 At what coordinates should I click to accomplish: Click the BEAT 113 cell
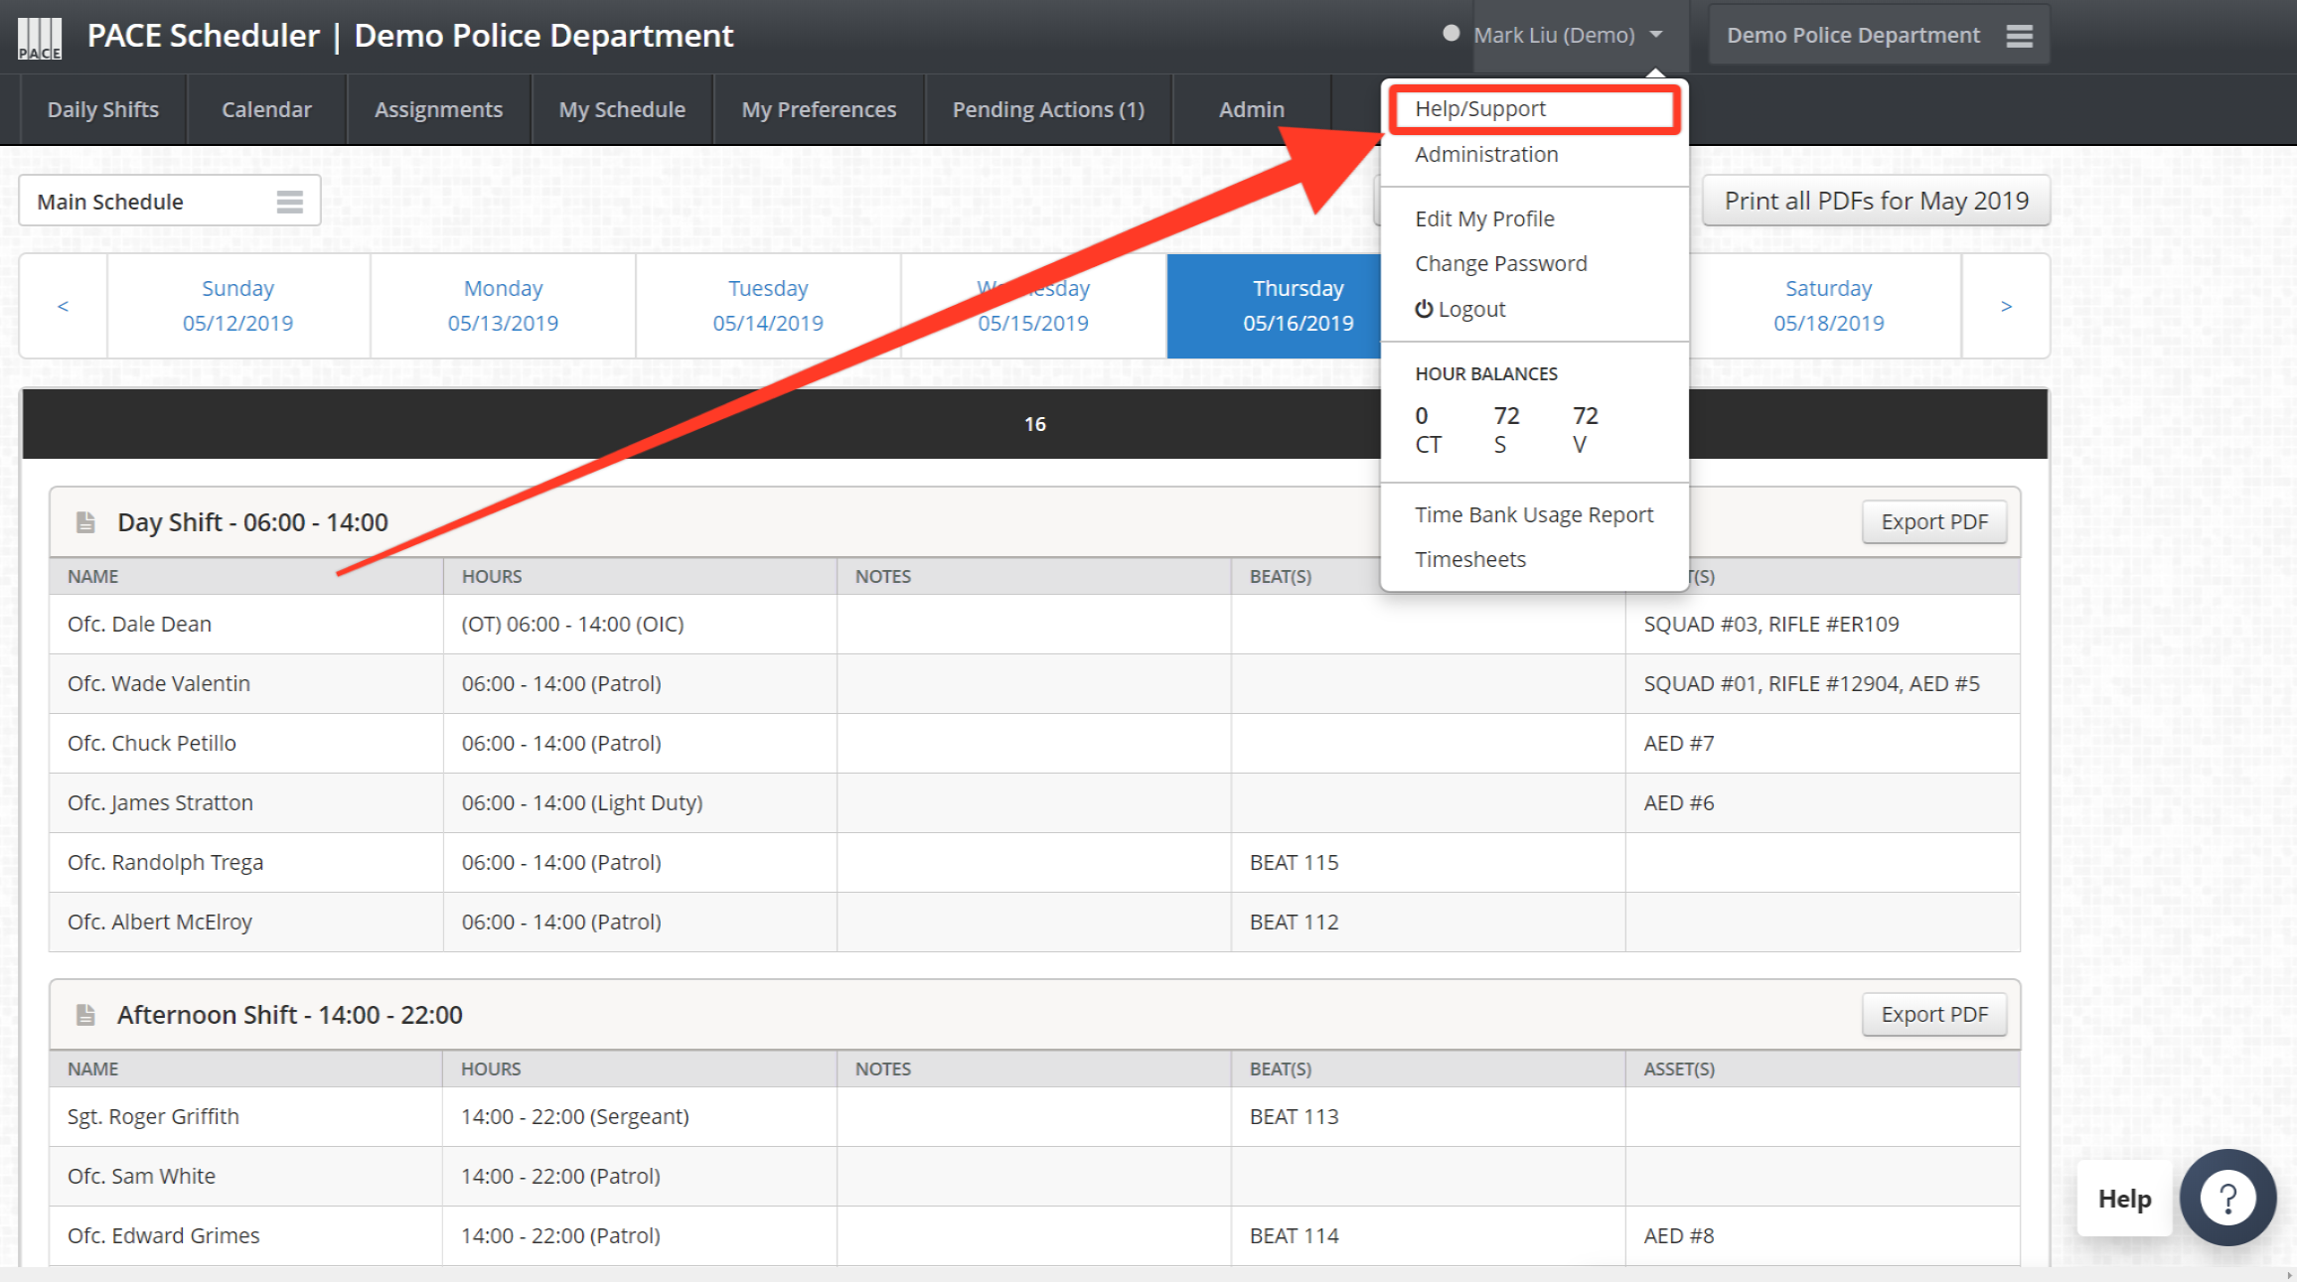click(1428, 1116)
